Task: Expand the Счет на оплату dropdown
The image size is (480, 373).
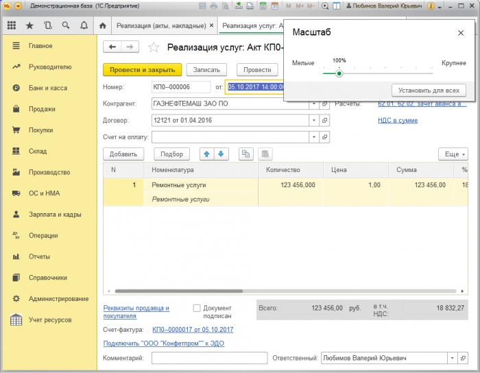Action: pyautogui.click(x=314, y=136)
